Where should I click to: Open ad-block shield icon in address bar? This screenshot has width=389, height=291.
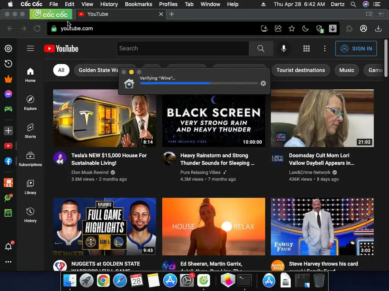click(x=320, y=29)
